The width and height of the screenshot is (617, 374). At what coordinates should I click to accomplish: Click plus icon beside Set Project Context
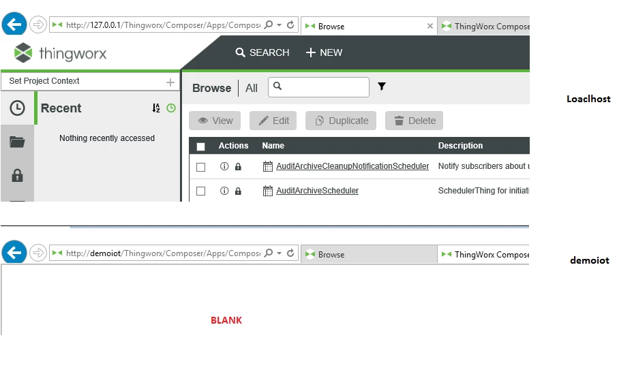click(170, 82)
